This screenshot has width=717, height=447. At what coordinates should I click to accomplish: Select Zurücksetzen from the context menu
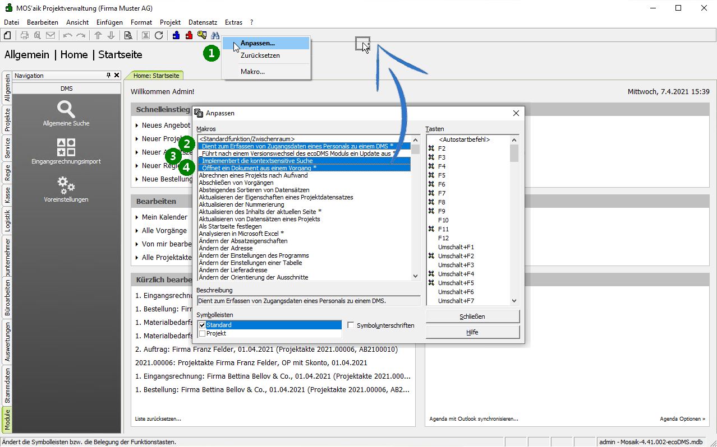(260, 56)
